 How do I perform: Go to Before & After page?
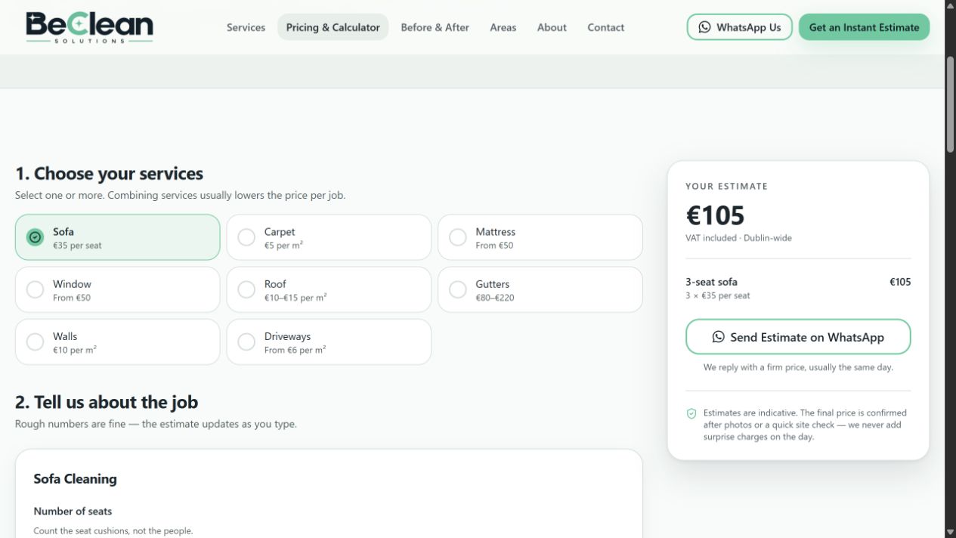(x=435, y=27)
